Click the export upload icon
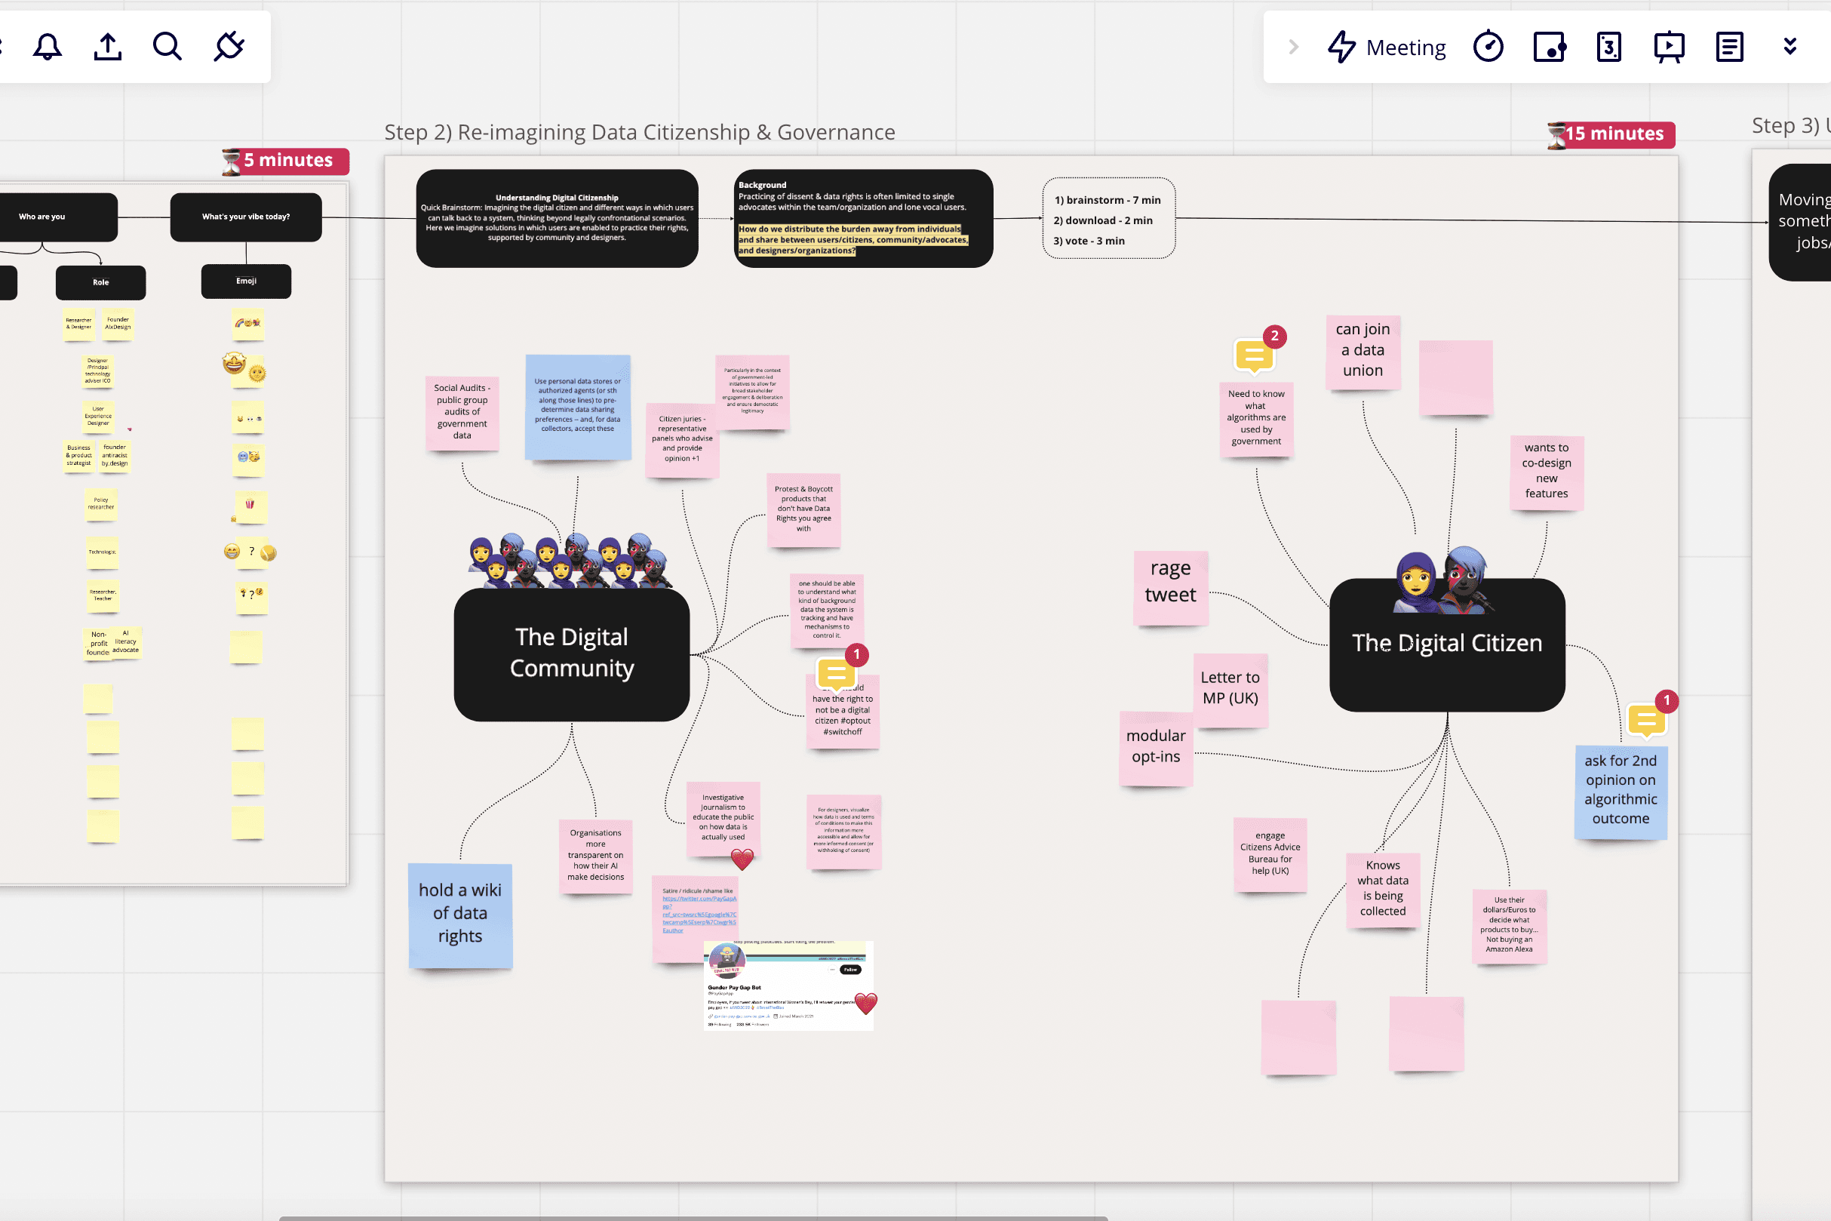Screen dimensions: 1831x1221 107,47
